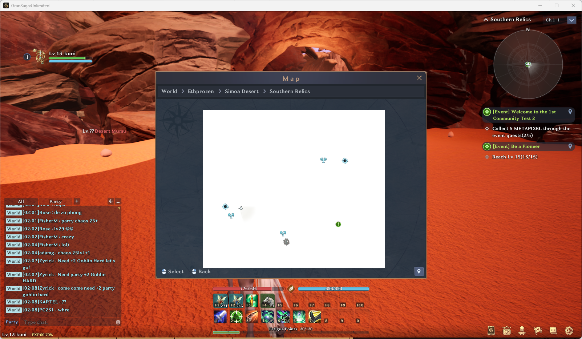Click the map pin button in Map window

point(419,271)
